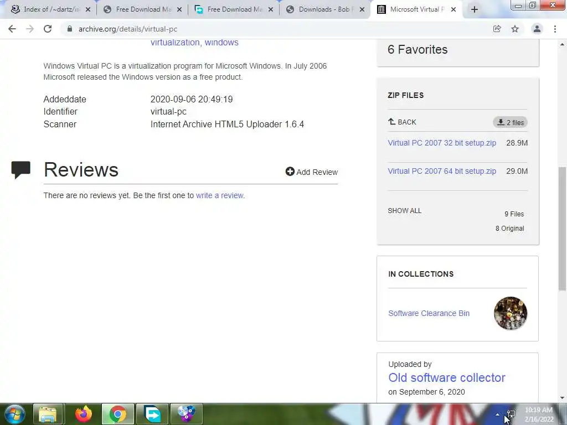Click the scrollbar down arrow
567x425 pixels.
[x=562, y=398]
